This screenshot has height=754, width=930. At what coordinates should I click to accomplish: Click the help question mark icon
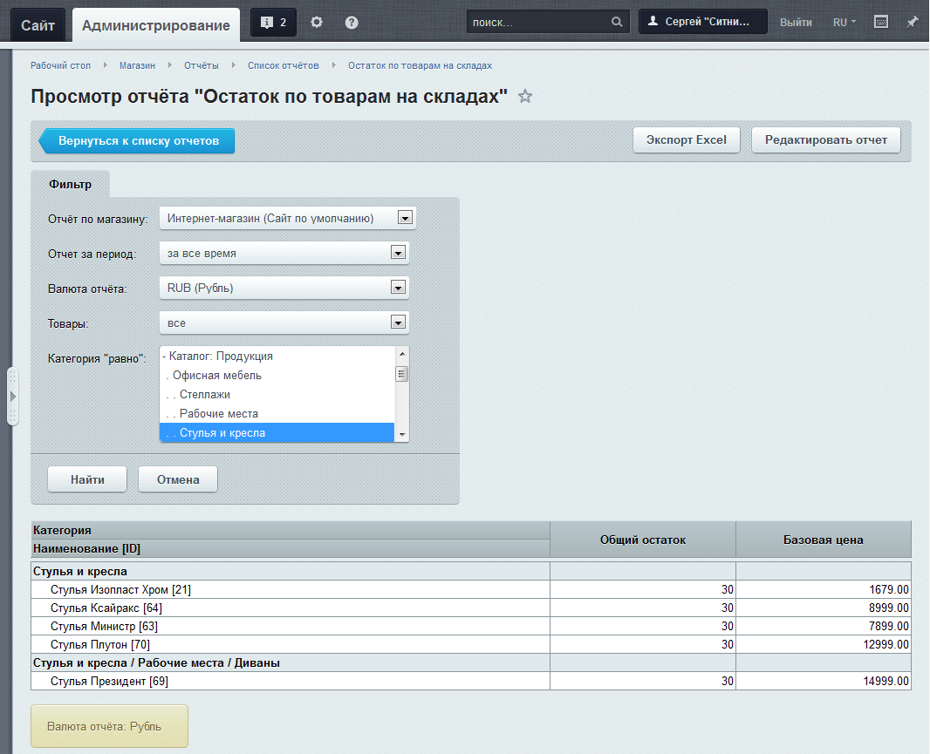tap(352, 23)
